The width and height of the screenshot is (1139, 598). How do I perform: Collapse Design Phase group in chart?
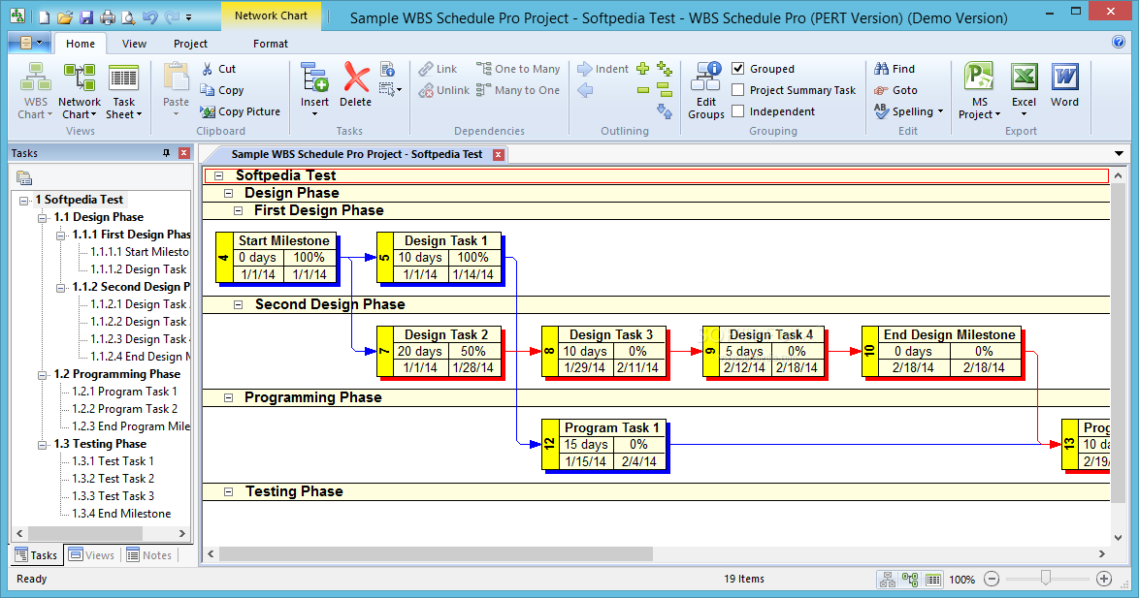point(228,193)
